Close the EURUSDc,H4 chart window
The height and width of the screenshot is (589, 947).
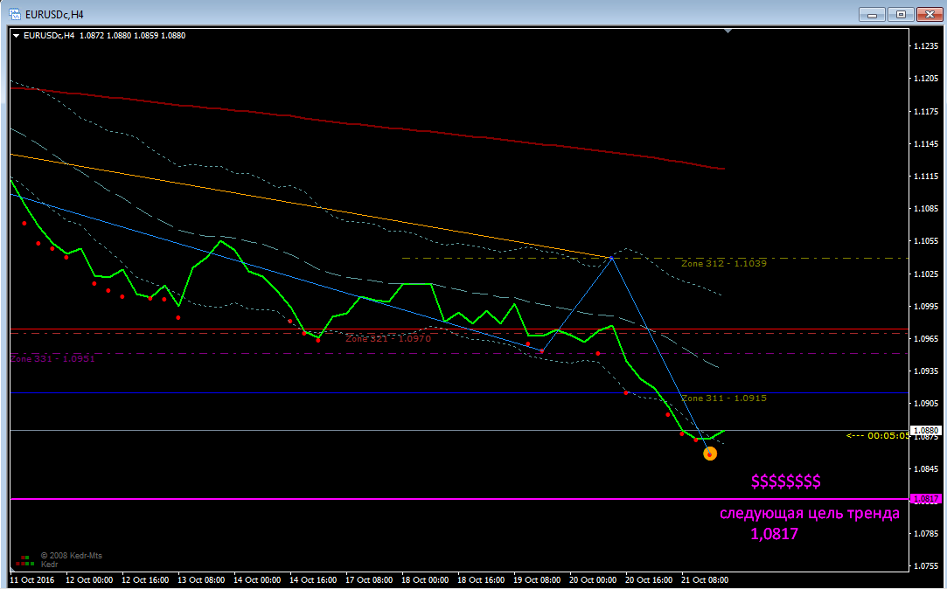(930, 14)
